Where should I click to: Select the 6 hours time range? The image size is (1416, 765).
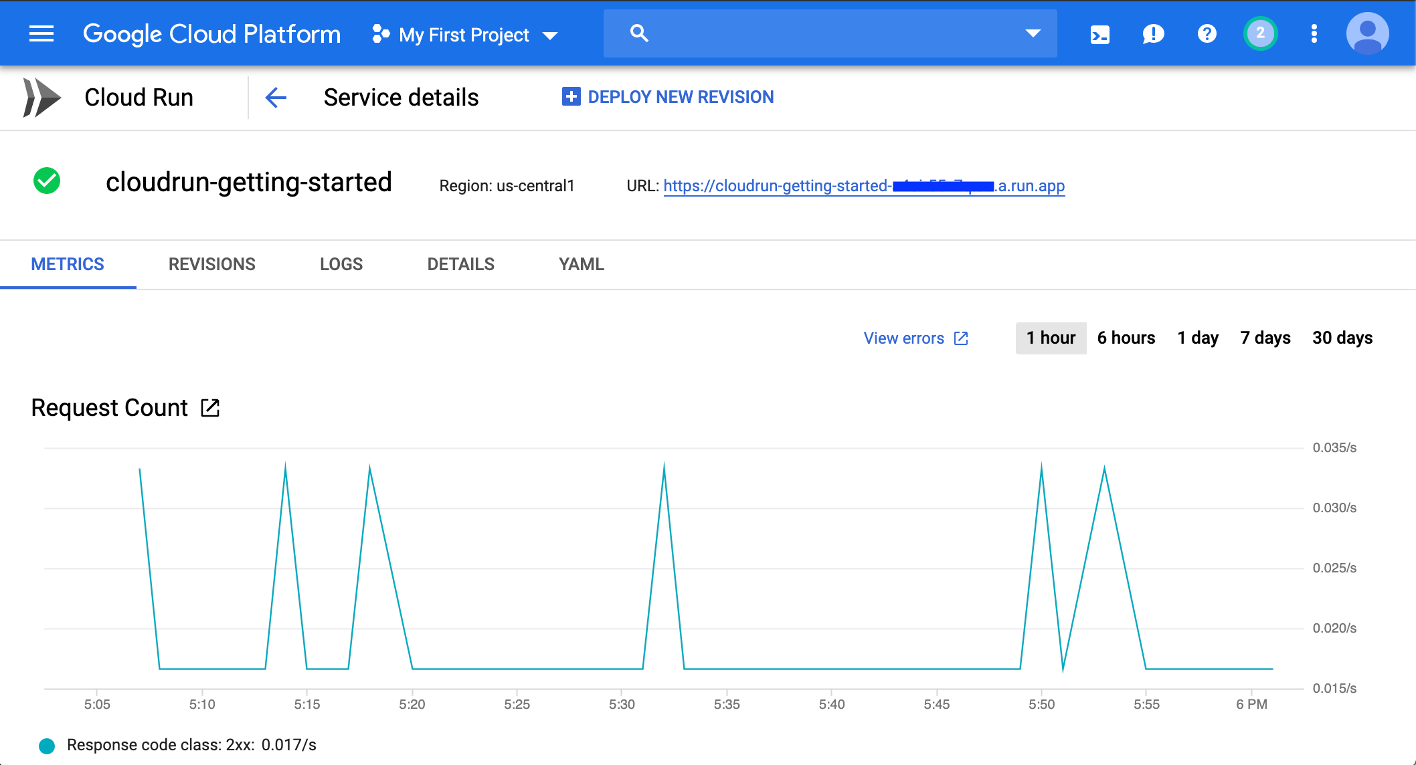[x=1126, y=338]
